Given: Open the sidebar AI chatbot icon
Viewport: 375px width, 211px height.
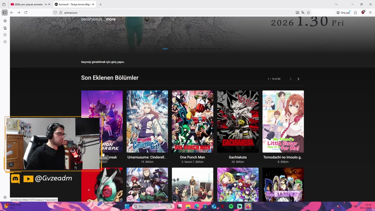Looking at the screenshot, I should 5,21.
